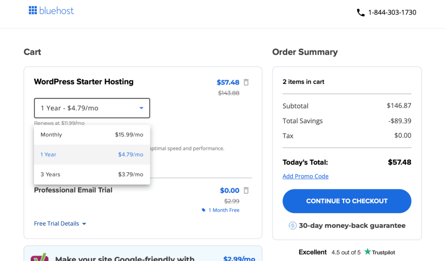
Task: Click the Professional Email Trial title
Action: [73, 190]
